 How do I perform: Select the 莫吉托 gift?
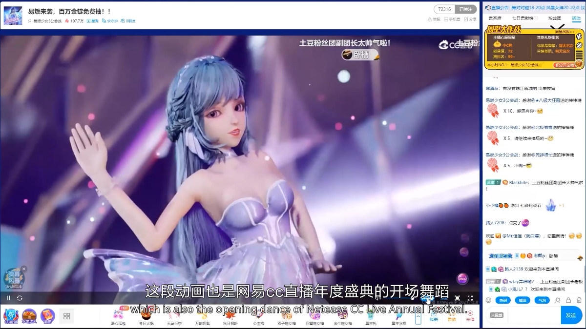coord(371,316)
